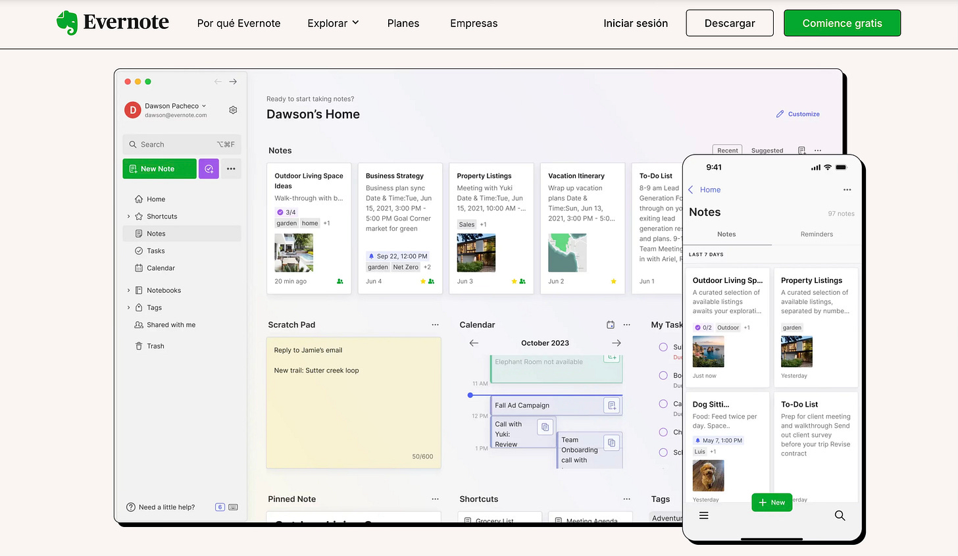This screenshot has height=556, width=958.
Task: Click the Comience gratis button
Action: point(842,23)
